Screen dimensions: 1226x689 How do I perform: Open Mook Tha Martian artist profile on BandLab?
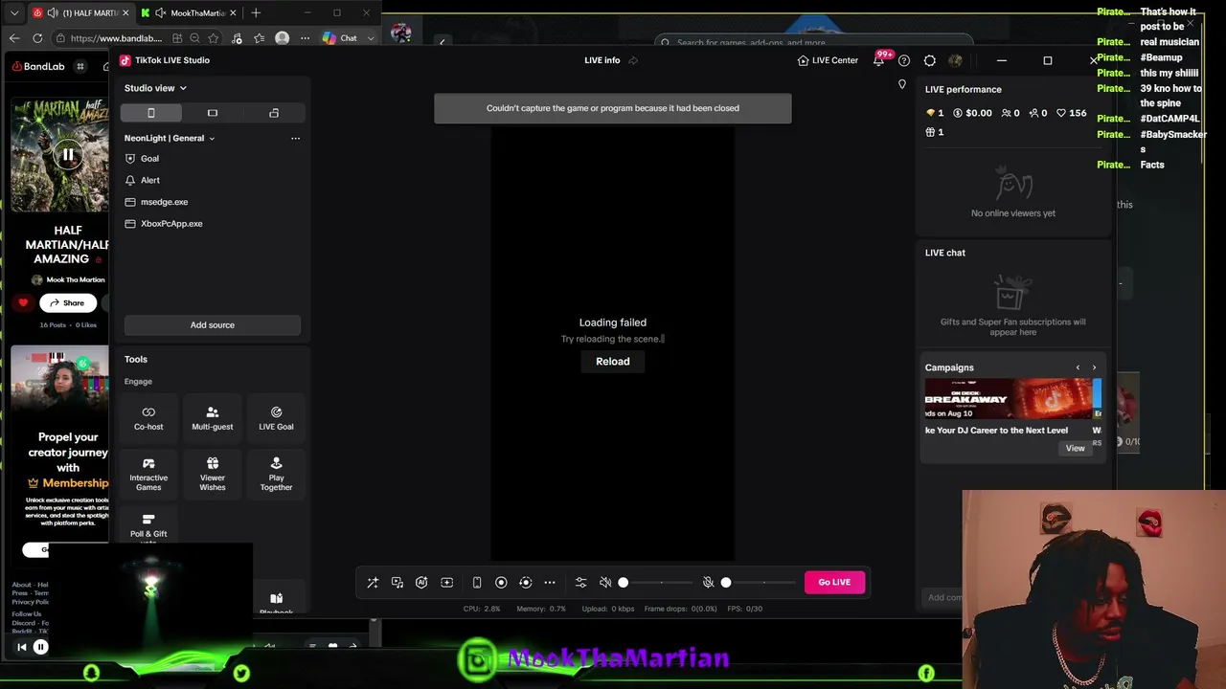tap(76, 280)
